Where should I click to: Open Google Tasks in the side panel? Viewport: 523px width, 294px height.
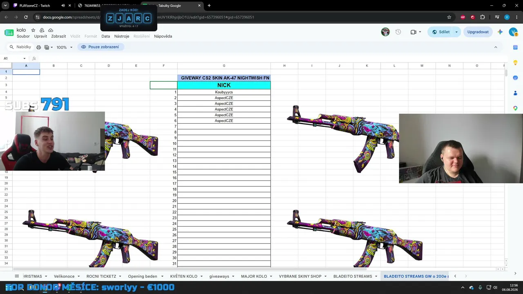(x=515, y=78)
